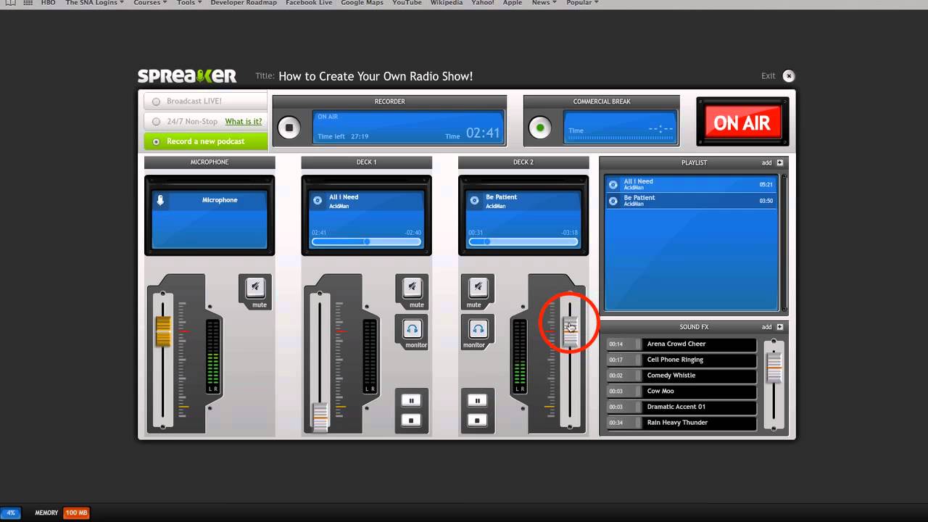The height and width of the screenshot is (522, 928).
Task: Mute Deck 2
Action: point(478,288)
